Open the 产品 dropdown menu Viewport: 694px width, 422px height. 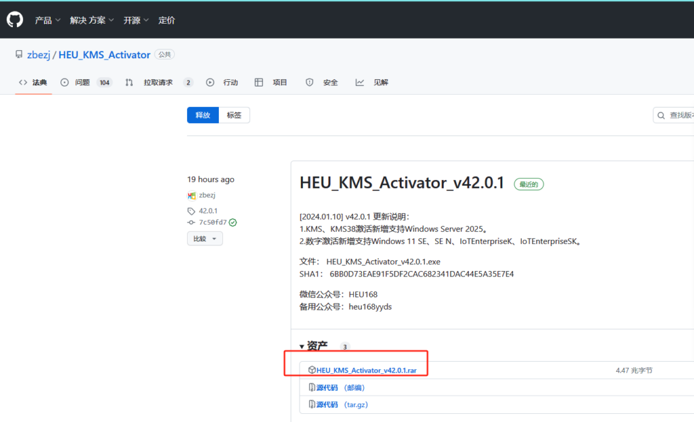pyautogui.click(x=47, y=20)
